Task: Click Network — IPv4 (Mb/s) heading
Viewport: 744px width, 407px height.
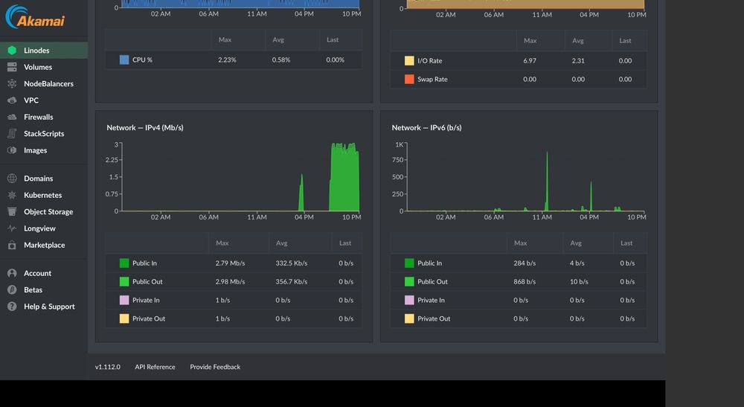Action: pyautogui.click(x=145, y=127)
